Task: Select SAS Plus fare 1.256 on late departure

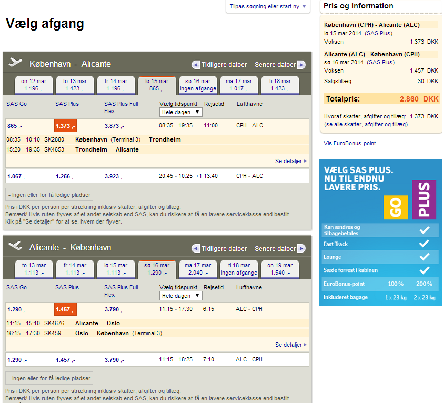Action: (x=65, y=176)
